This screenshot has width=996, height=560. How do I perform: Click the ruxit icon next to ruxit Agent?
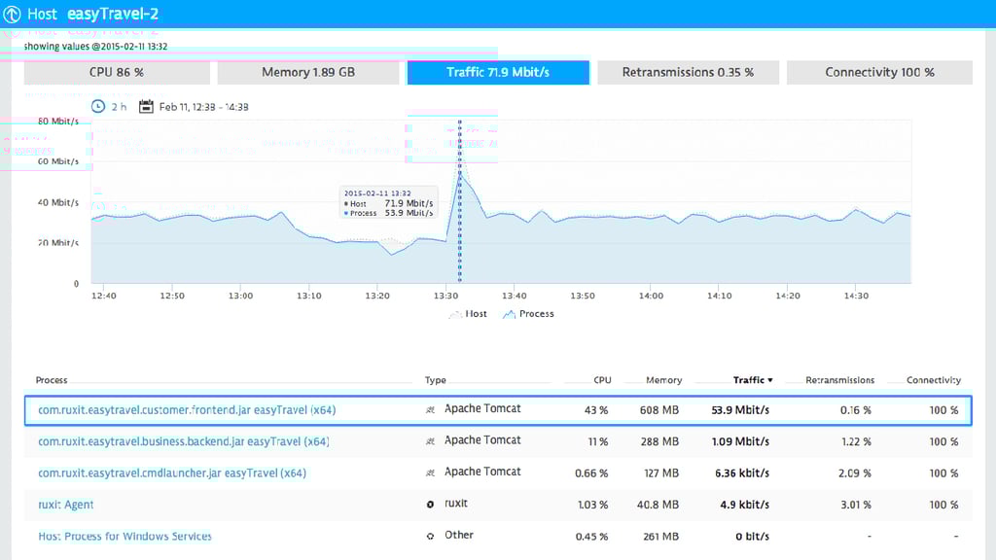click(429, 505)
